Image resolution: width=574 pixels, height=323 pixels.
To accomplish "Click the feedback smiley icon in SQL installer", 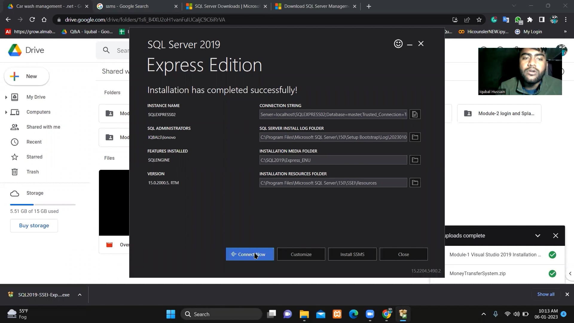I will tap(398, 44).
